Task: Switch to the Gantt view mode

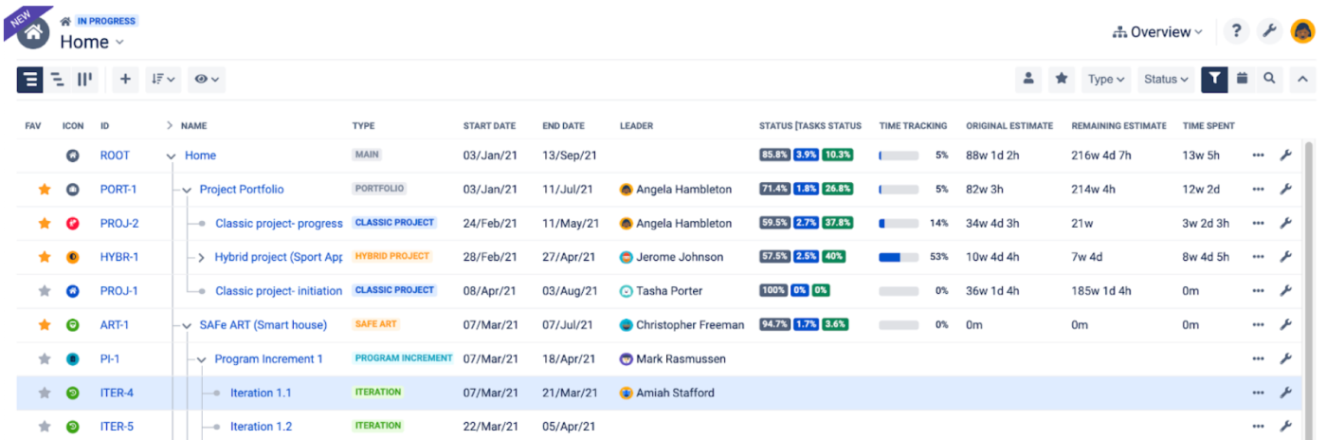Action: tap(58, 80)
